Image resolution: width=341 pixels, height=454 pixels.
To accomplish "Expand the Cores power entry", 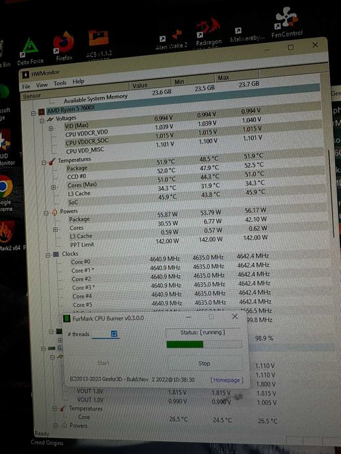I will tap(55, 230).
